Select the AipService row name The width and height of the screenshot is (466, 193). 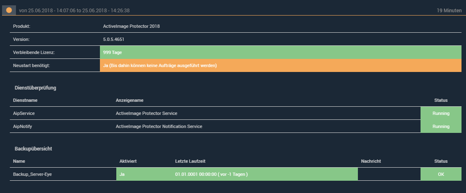pyautogui.click(x=24, y=113)
